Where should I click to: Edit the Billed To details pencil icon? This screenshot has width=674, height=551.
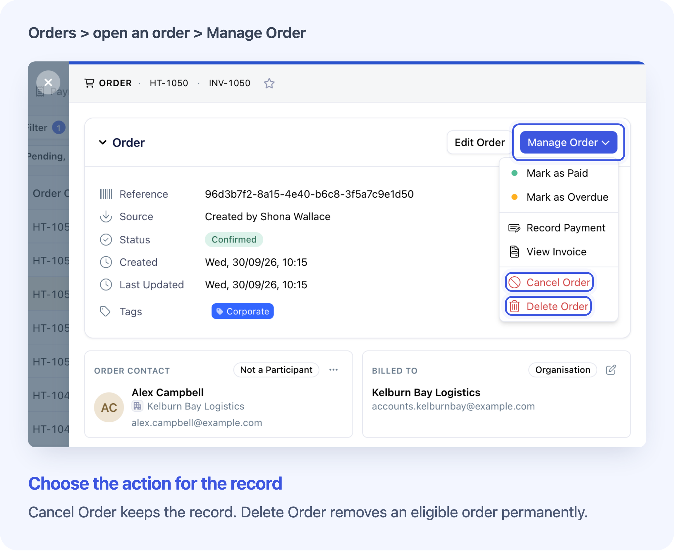(611, 370)
